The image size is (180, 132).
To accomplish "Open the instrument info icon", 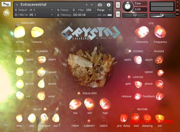I will 108,5.
